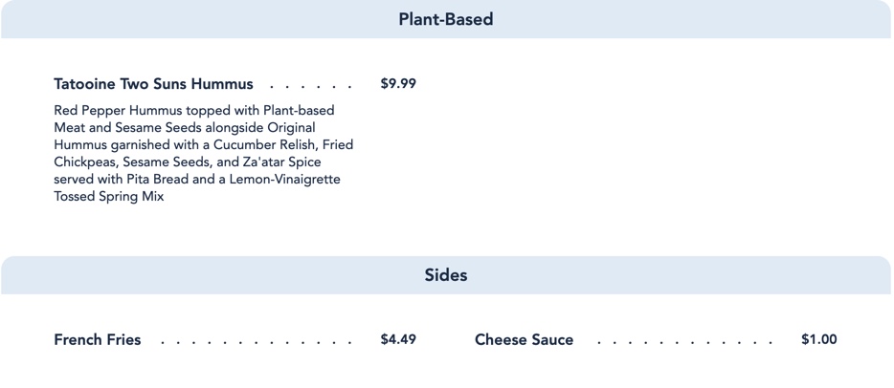Open the Cheese Sauce side item
This screenshot has height=388, width=894.
[524, 339]
